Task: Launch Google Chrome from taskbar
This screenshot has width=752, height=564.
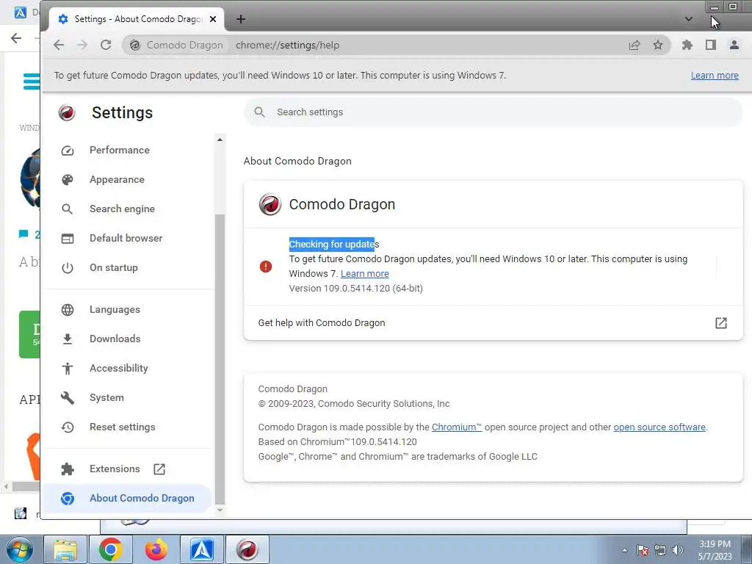Action: [110, 549]
